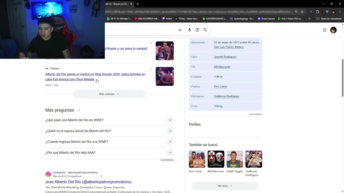This screenshot has width=344, height=193.
Task: Click into the Google search box
Action: click(x=140, y=30)
